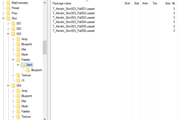Collapse the 003 skin folder
The width and height of the screenshot is (180, 120).
coord(8,34)
